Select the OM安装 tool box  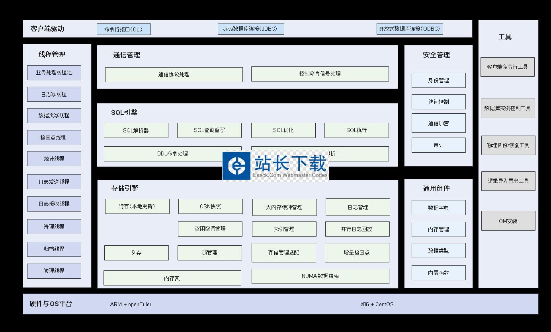[508, 221]
